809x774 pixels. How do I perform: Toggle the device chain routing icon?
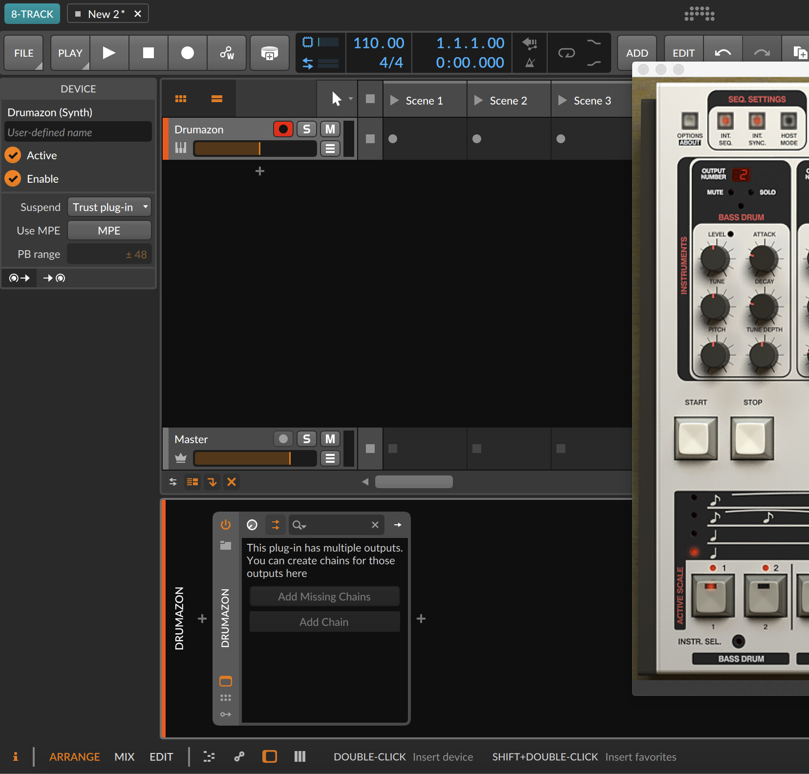click(x=276, y=525)
